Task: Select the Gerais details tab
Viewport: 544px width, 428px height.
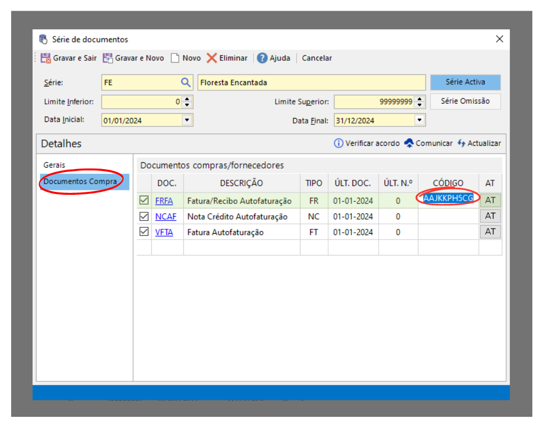Action: pyautogui.click(x=54, y=165)
